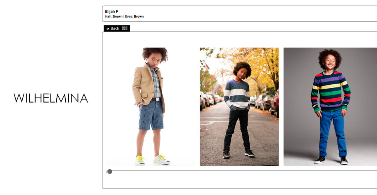Open the thumbnail grid view icon
Viewport: 377px width, 195px height.
tap(124, 28)
